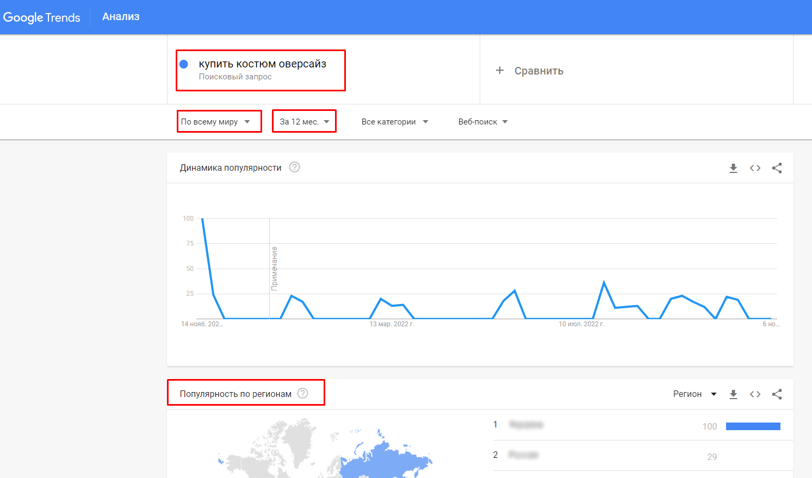Viewport: 812px width, 478px height.
Task: Open the Все категории dropdown
Action: [x=395, y=122]
